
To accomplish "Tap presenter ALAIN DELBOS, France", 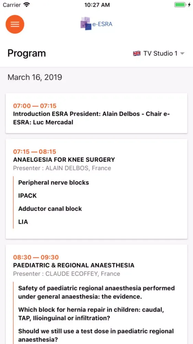I will pyautogui.click(x=62, y=168).
